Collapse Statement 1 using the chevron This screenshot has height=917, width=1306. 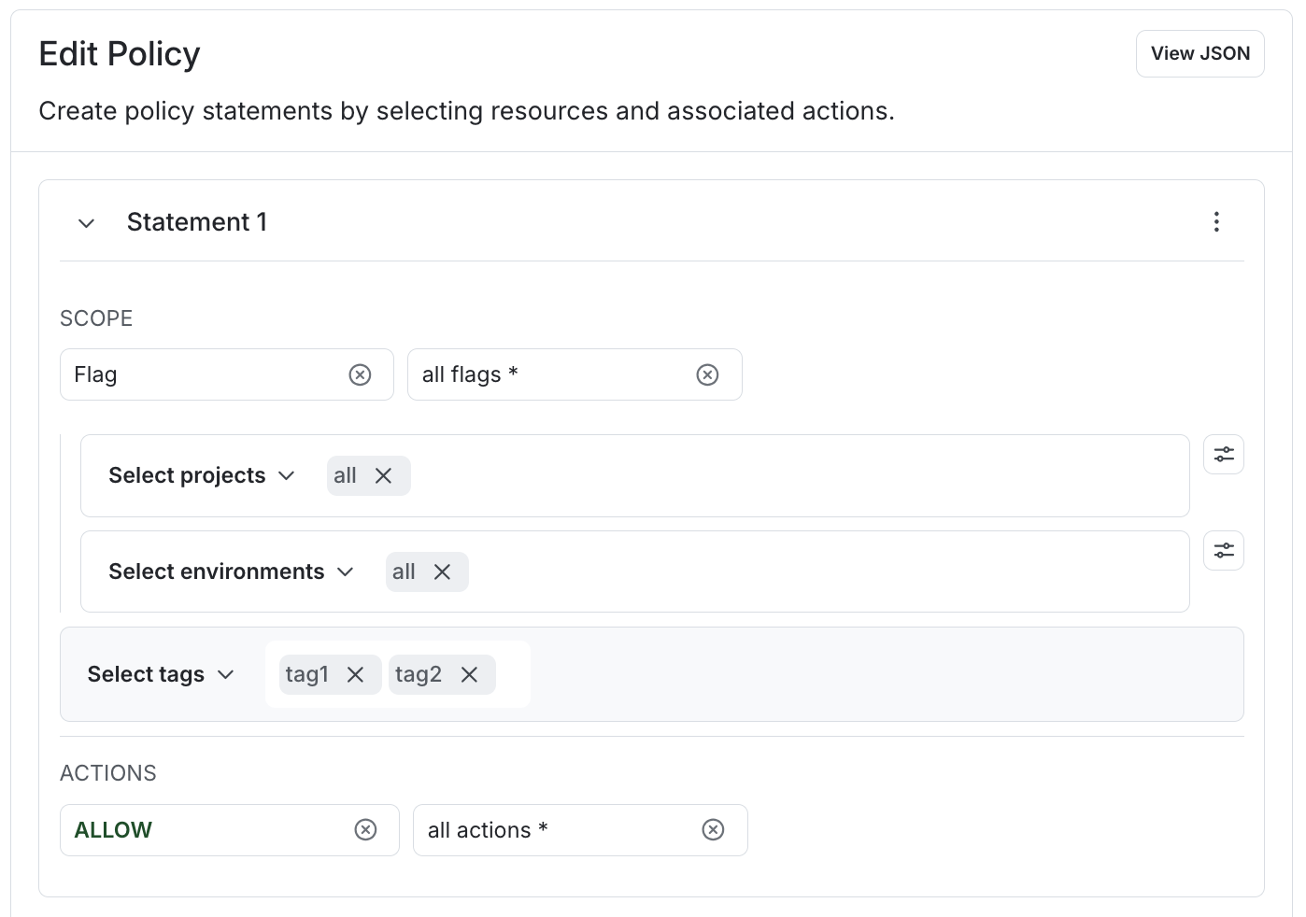tap(87, 223)
